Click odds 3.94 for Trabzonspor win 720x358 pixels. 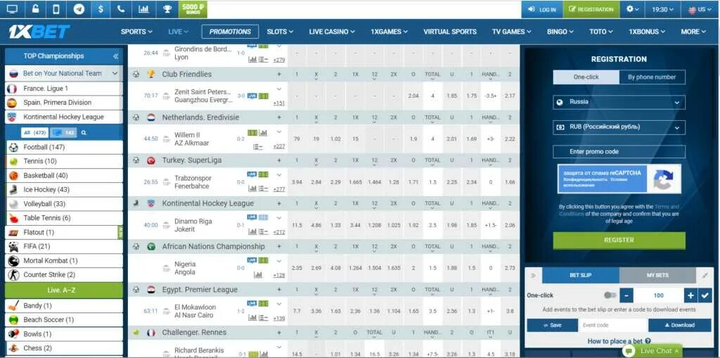pos(297,182)
